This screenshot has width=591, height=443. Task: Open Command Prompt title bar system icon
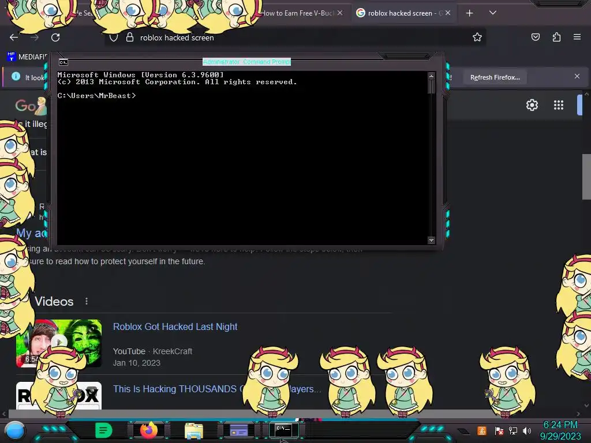pos(63,62)
